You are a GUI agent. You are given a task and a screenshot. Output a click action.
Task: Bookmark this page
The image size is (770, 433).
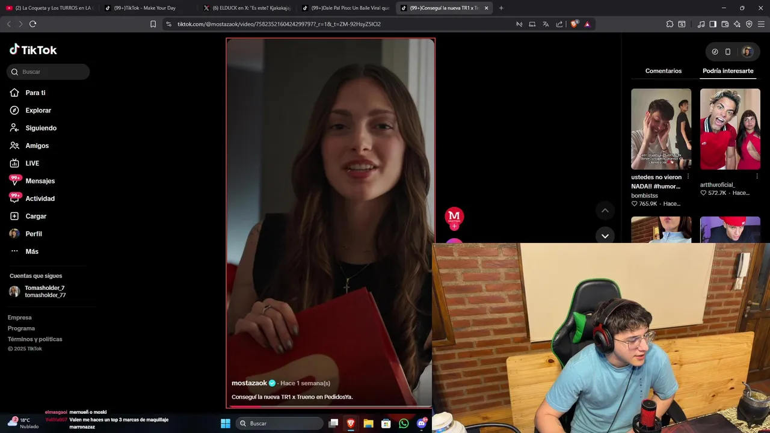(x=153, y=24)
